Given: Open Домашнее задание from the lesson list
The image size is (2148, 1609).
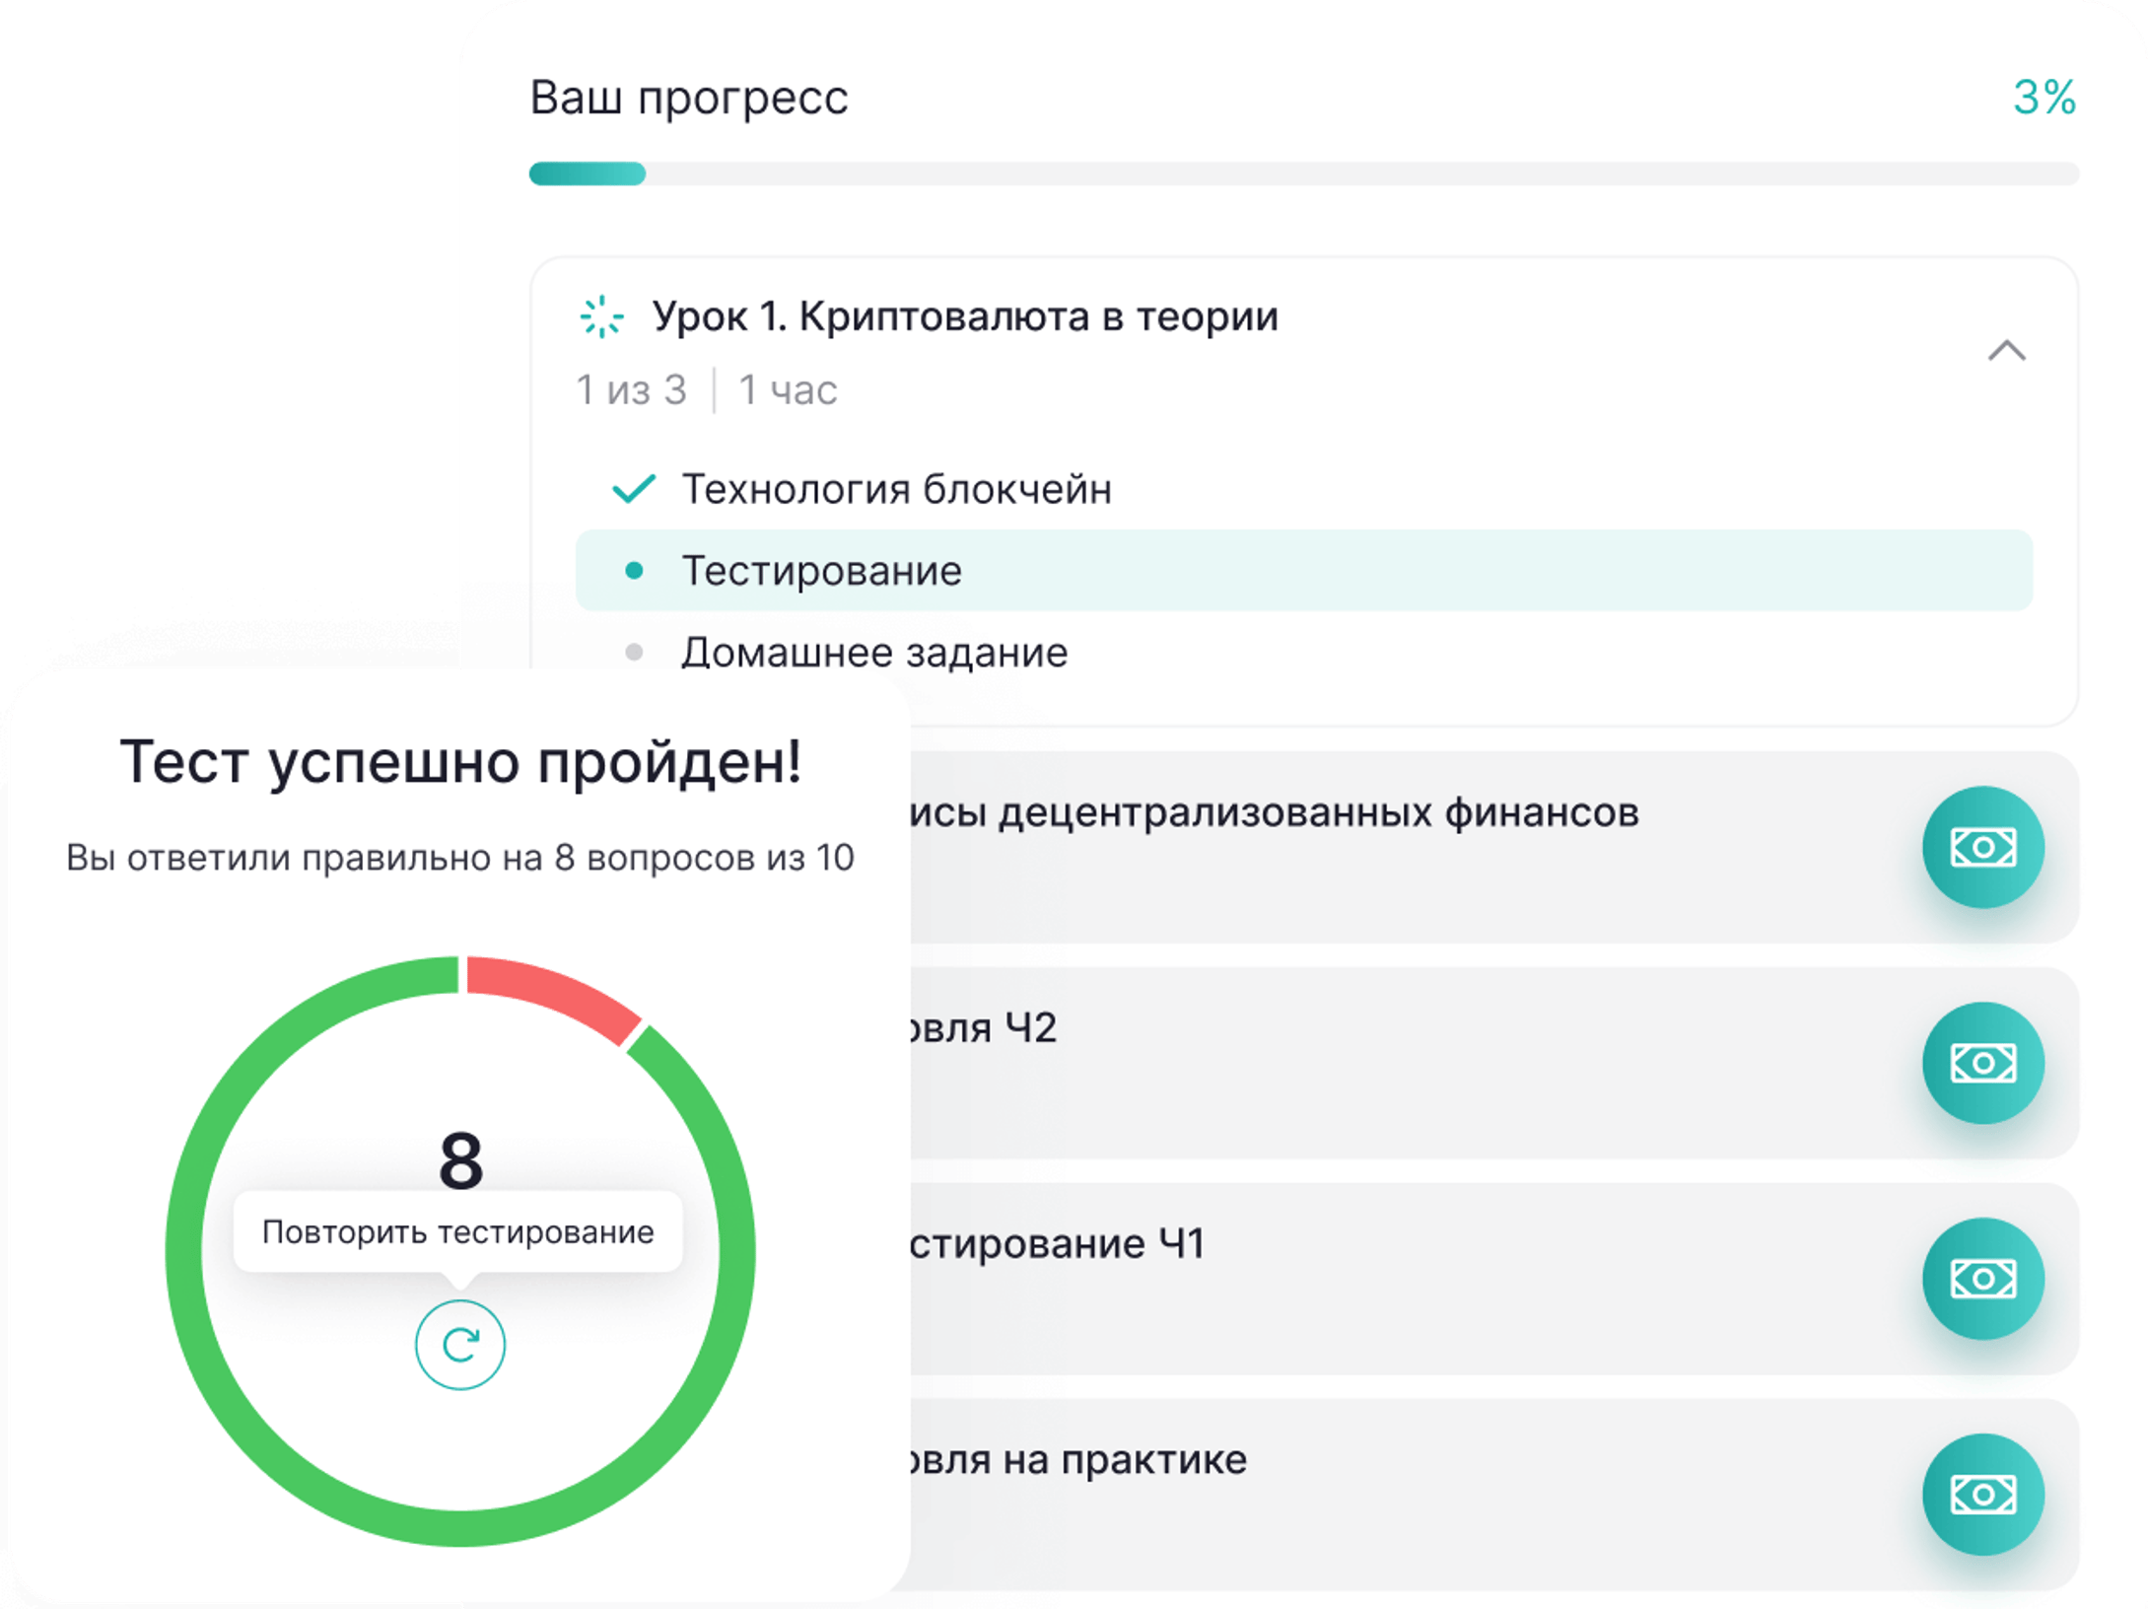Looking at the screenshot, I should [x=875, y=651].
